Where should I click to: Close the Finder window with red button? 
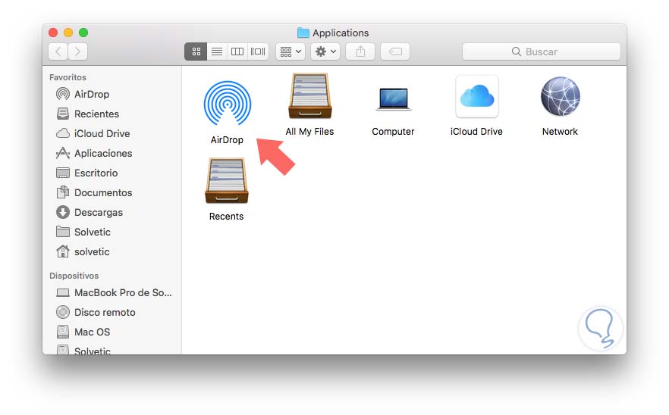(53, 33)
